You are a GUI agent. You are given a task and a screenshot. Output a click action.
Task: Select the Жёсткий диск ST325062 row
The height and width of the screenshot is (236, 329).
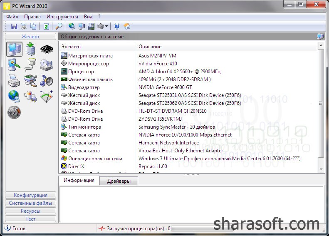coord(188,103)
